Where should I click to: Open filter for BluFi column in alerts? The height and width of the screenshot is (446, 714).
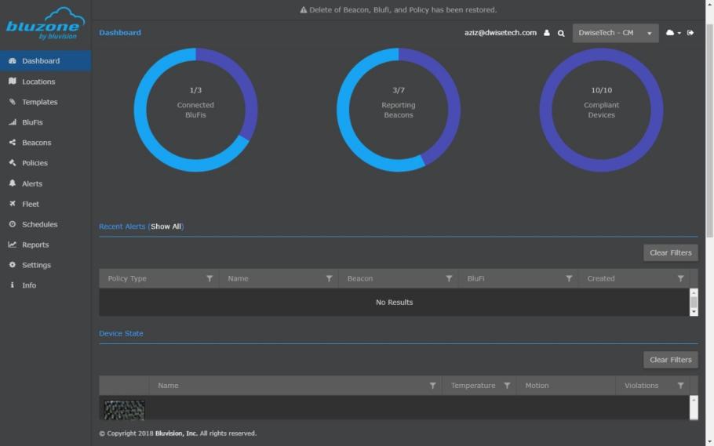pyautogui.click(x=569, y=278)
